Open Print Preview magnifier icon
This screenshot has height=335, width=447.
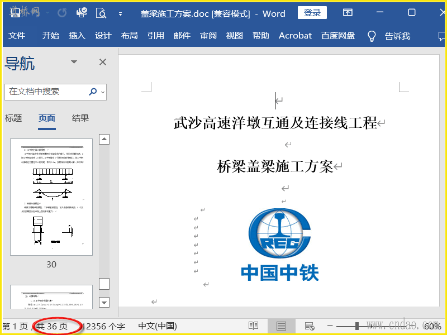pos(101,13)
